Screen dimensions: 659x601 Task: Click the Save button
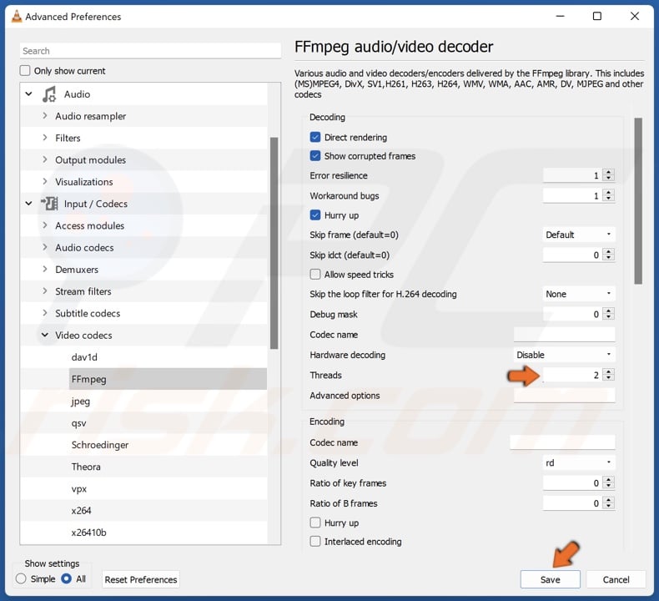(x=551, y=579)
